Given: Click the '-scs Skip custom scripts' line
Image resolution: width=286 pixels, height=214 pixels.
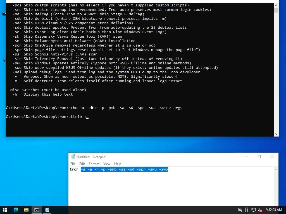Looking at the screenshot, I should pos(101,5).
